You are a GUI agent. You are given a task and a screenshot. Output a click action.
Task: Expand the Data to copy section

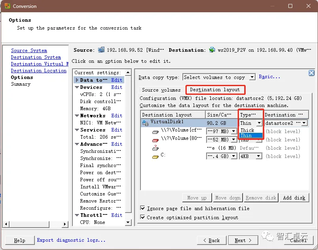77,80
